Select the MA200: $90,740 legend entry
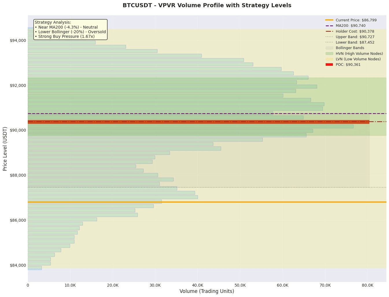This screenshot has height=297, width=389. tap(345, 26)
